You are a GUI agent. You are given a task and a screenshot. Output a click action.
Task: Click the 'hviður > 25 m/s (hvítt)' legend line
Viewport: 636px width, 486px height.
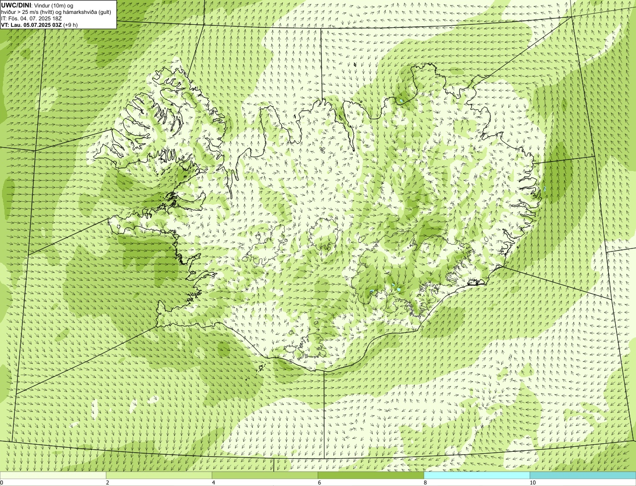[56, 11]
